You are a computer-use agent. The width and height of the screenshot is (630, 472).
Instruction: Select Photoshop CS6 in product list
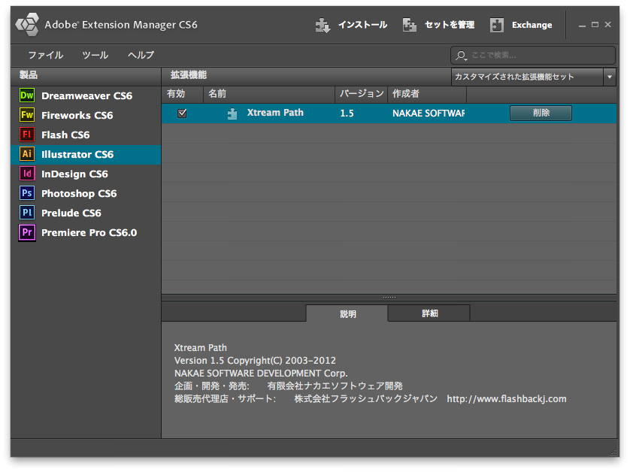86,193
